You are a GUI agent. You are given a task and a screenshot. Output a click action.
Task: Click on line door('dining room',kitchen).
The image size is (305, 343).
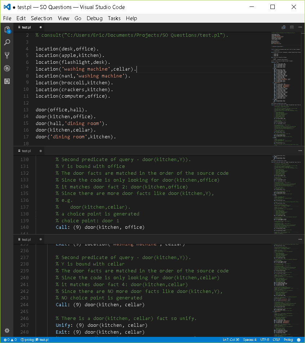76,137
